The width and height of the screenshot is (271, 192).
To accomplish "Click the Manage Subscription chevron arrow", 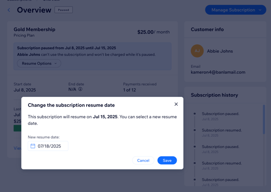I will [x=260, y=10].
